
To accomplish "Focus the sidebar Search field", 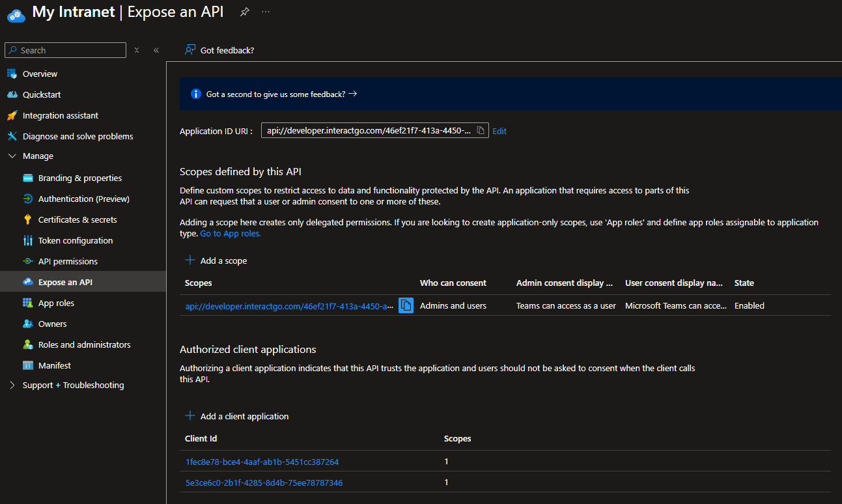I will tap(65, 50).
